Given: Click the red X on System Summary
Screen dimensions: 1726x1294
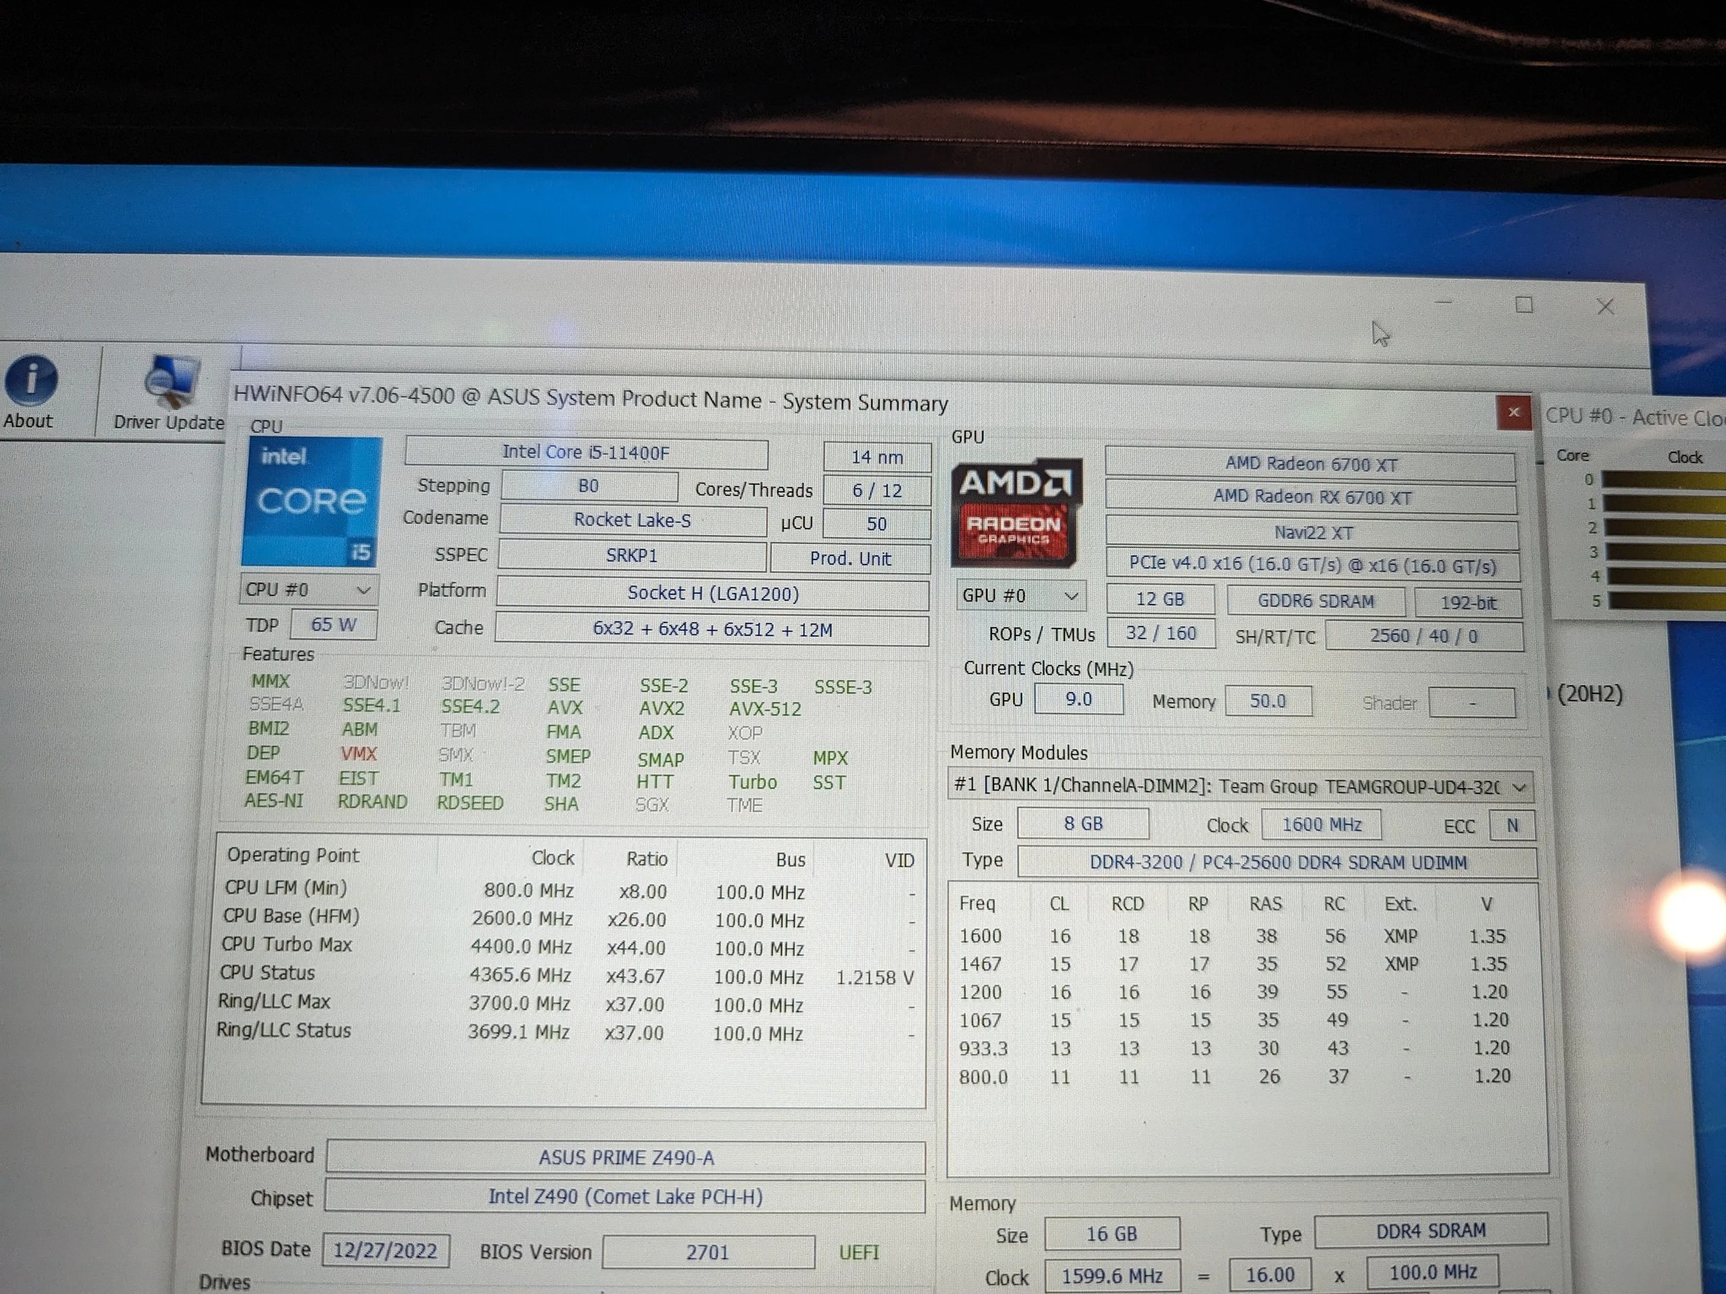Looking at the screenshot, I should (1514, 414).
